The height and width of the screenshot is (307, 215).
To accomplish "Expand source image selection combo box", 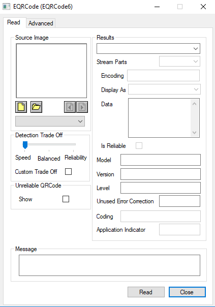I will pos(50,121).
